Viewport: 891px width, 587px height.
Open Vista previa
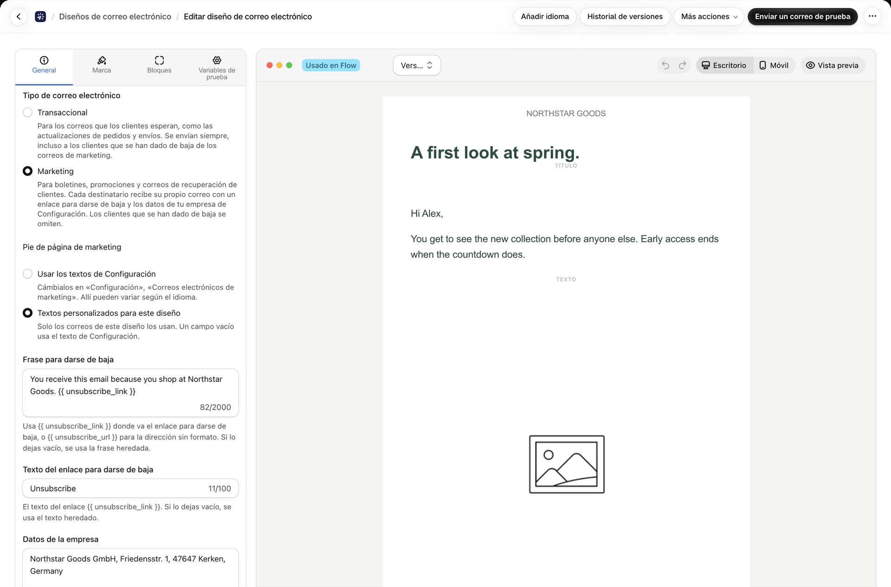pos(833,65)
